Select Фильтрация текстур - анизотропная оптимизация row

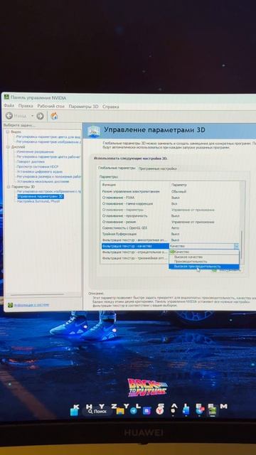170,240
